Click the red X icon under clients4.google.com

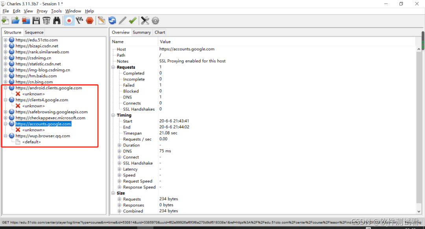point(18,106)
